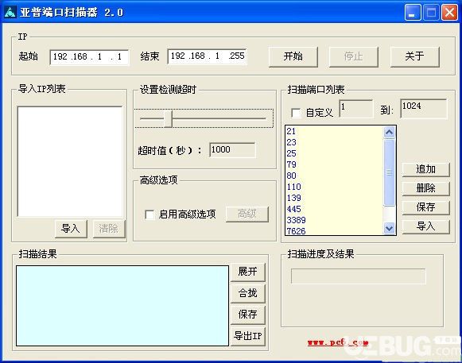Viewport: 462px width, 363px height.
Task: Click port list scroll down arrow
Action: pos(389,228)
